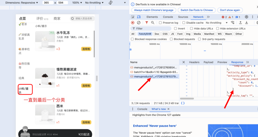Open the 100% zoom dropdown
Image resolution: width=258 pixels, height=137 pixels.
(x=77, y=3)
